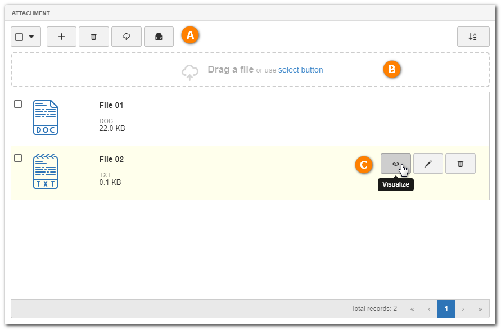
Task: Click the eye Visualize icon for File 02
Action: point(395,164)
